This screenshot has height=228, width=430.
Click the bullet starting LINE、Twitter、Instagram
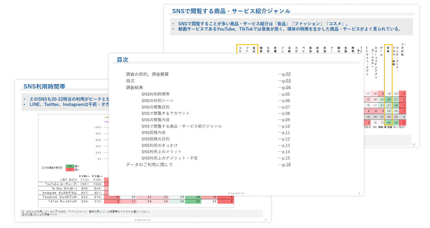click(x=69, y=104)
